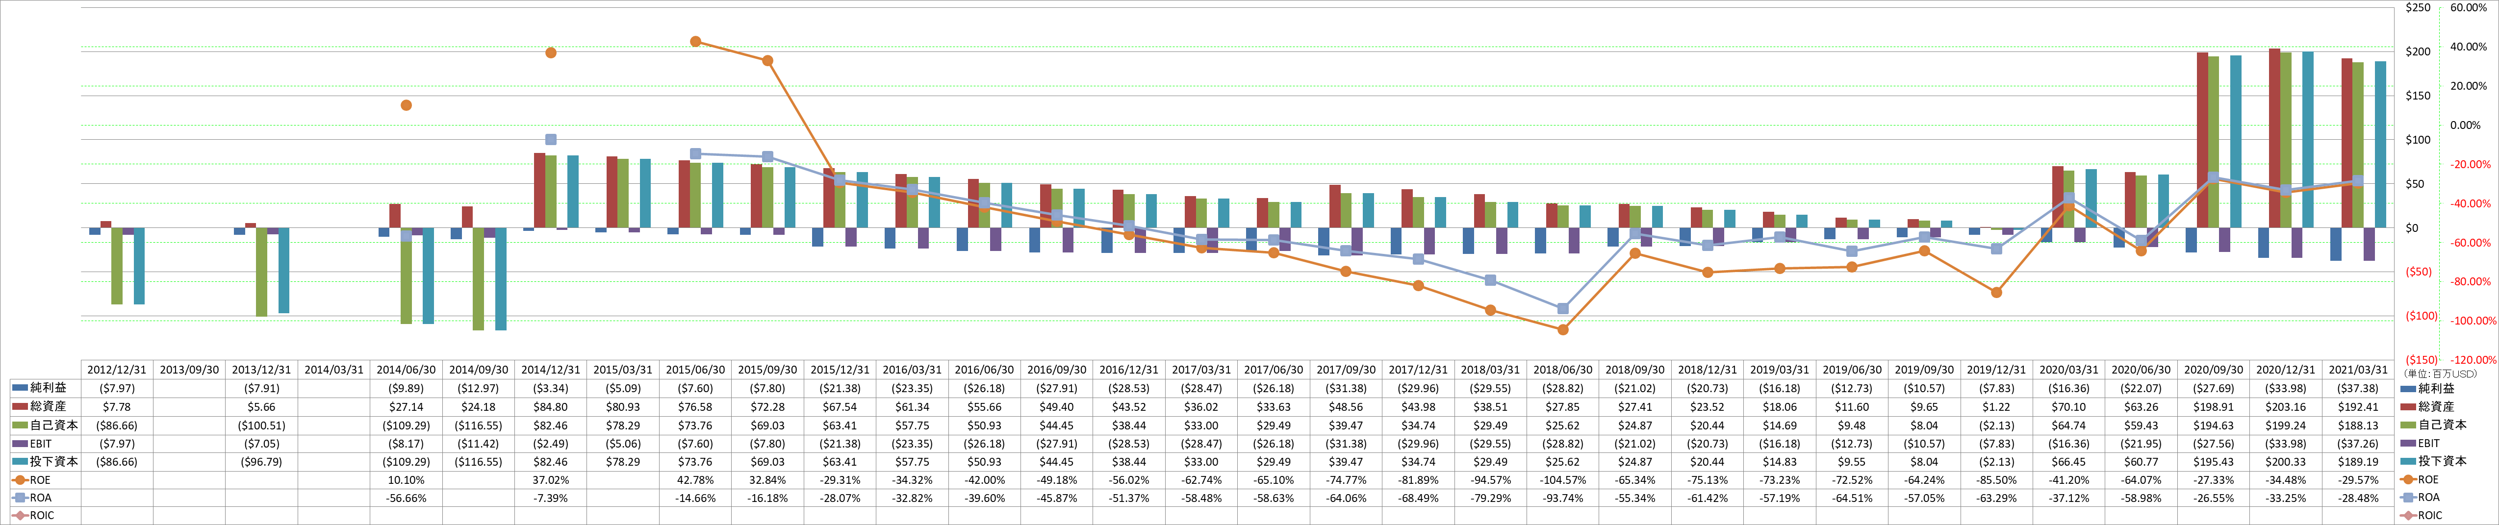The image size is (2499, 525).
Task: Select the 2021/03/31 date column header
Action: [2357, 370]
